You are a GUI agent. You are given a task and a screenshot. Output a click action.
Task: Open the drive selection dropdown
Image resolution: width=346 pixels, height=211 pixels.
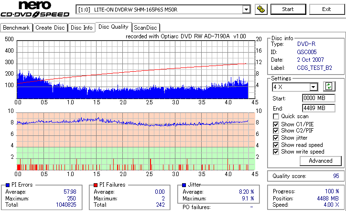click(246, 10)
